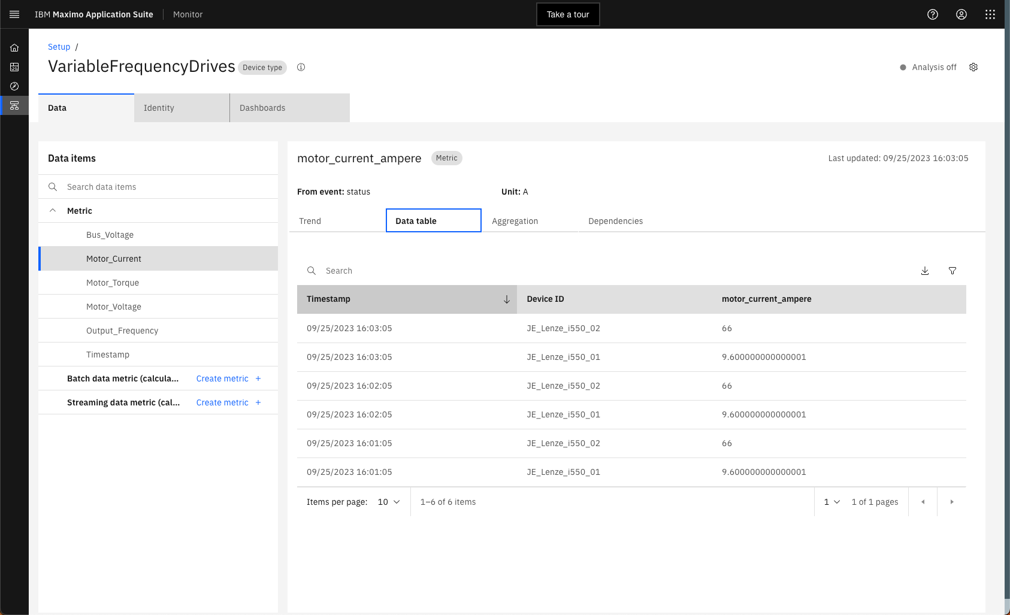Screen dimensions: 1010x615
Task: Click motor_current_ampere column header
Action: point(839,299)
